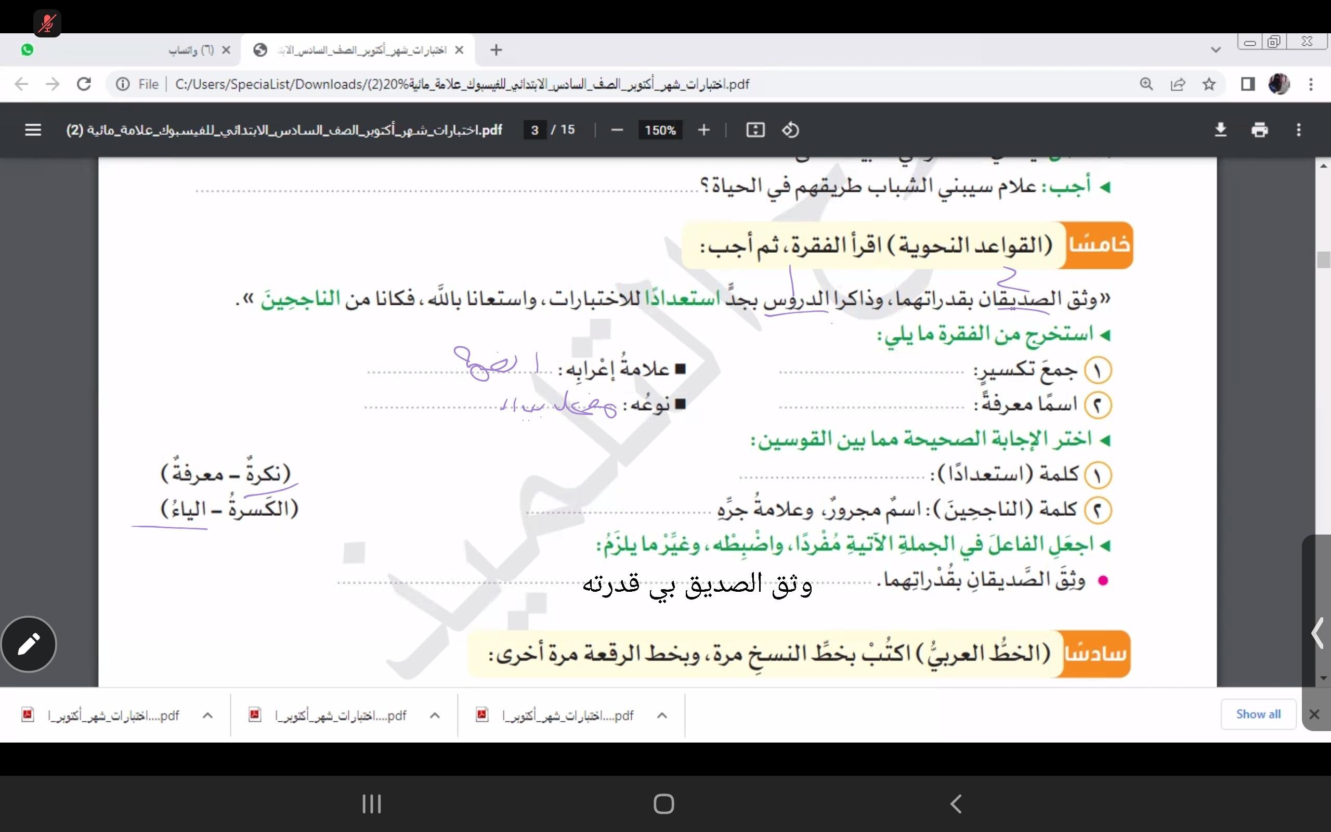Reload the browser page

point(84,84)
